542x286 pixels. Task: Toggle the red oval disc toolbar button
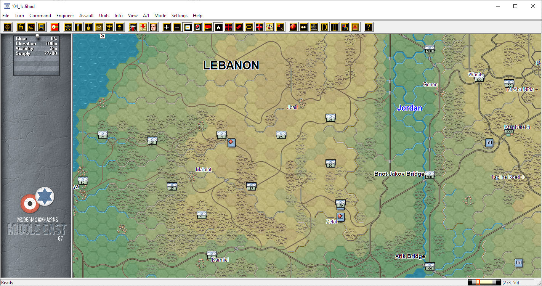pos(208,27)
